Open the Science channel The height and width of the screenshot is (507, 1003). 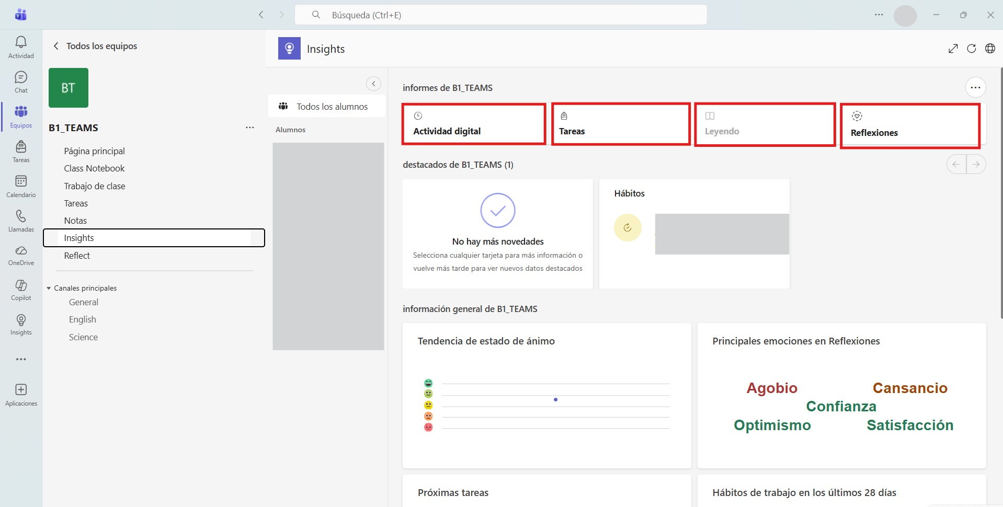pyautogui.click(x=83, y=337)
